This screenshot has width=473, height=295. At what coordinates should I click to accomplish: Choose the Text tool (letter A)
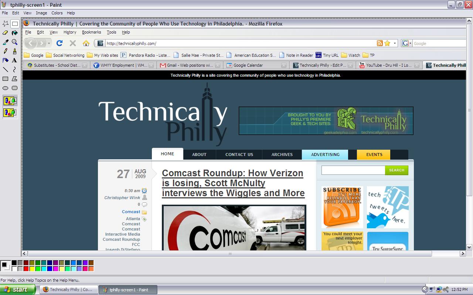click(x=15, y=60)
